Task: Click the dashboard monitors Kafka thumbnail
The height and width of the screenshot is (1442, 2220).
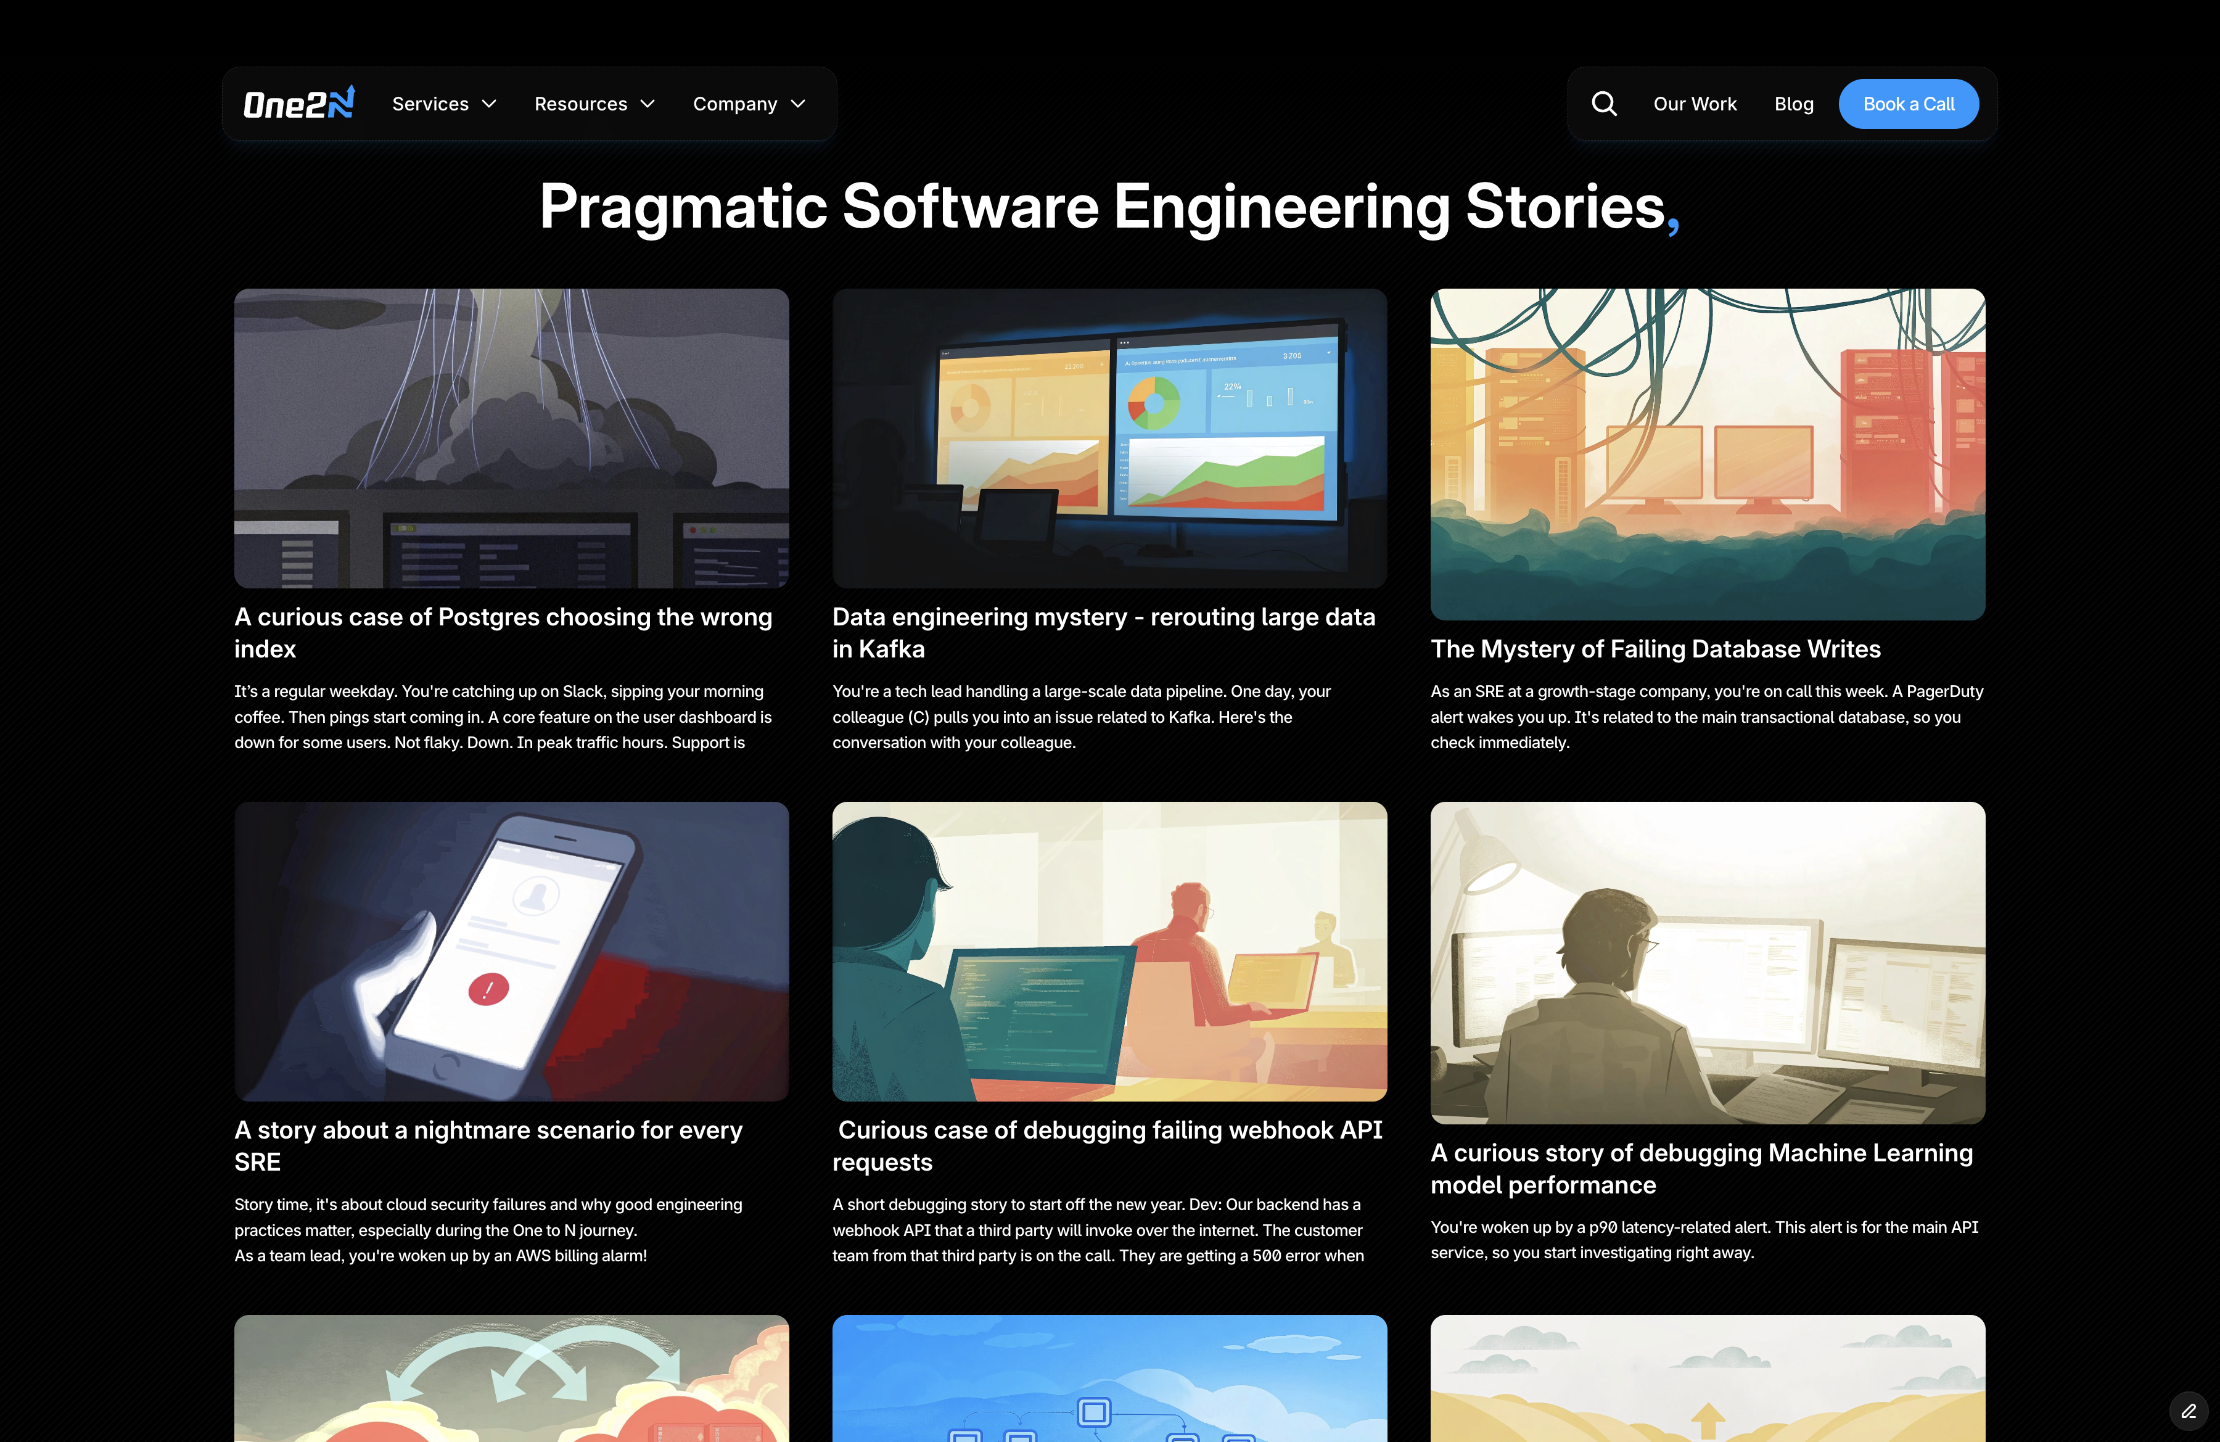Action: click(x=1109, y=439)
